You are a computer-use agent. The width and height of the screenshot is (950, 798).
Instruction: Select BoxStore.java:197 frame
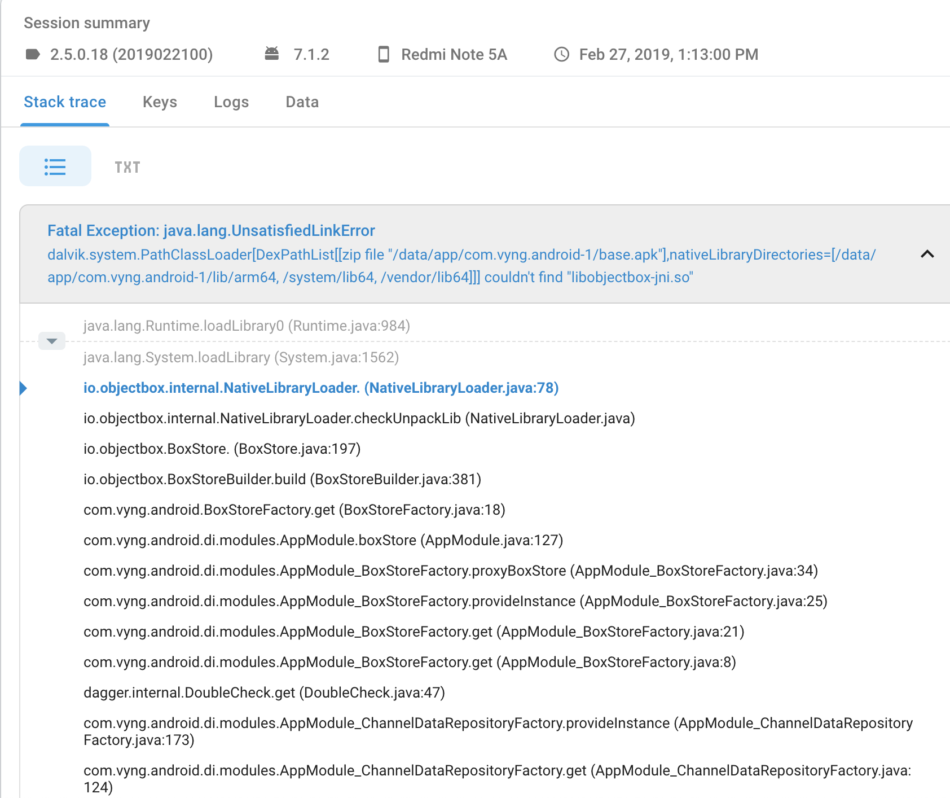click(222, 449)
